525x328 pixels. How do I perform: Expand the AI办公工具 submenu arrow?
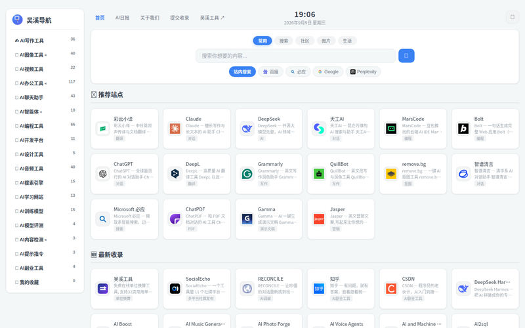[x=45, y=84]
